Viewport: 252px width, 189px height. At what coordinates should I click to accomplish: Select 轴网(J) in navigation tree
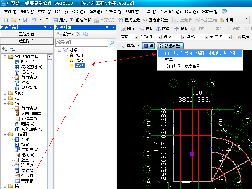(x=28, y=62)
